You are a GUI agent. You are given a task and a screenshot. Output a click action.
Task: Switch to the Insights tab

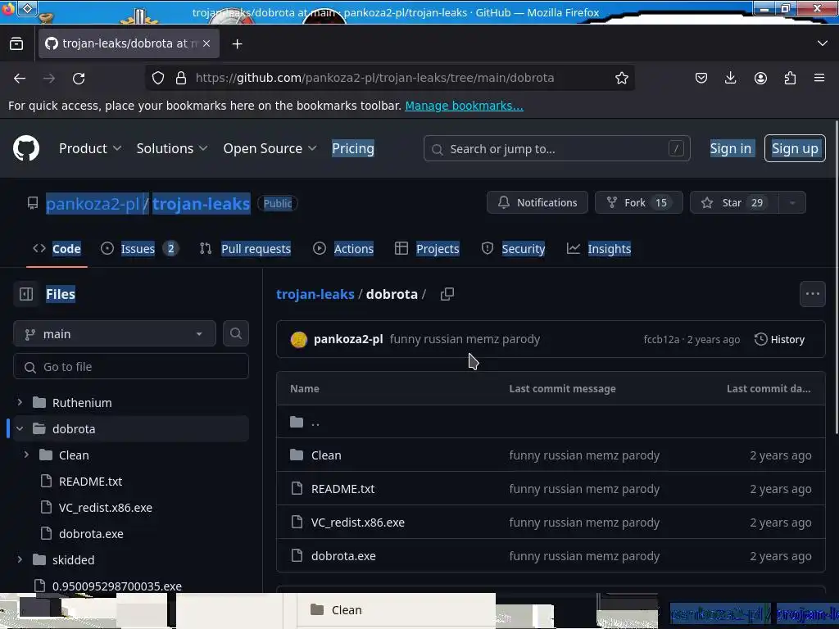coord(599,249)
